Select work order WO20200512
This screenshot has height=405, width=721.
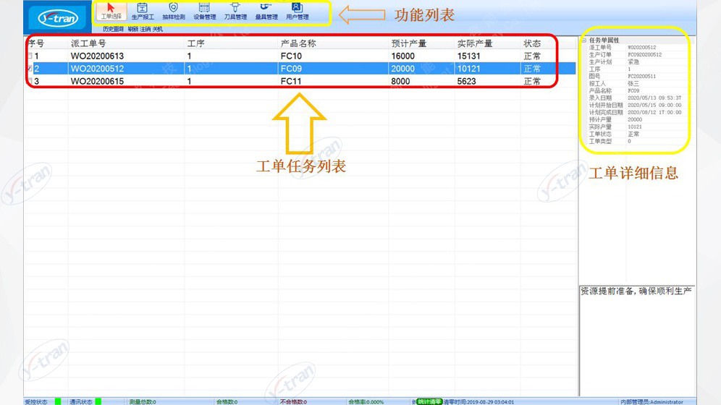97,69
